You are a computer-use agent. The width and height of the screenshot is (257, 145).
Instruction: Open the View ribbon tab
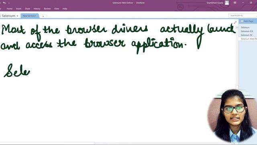pos(57,9)
